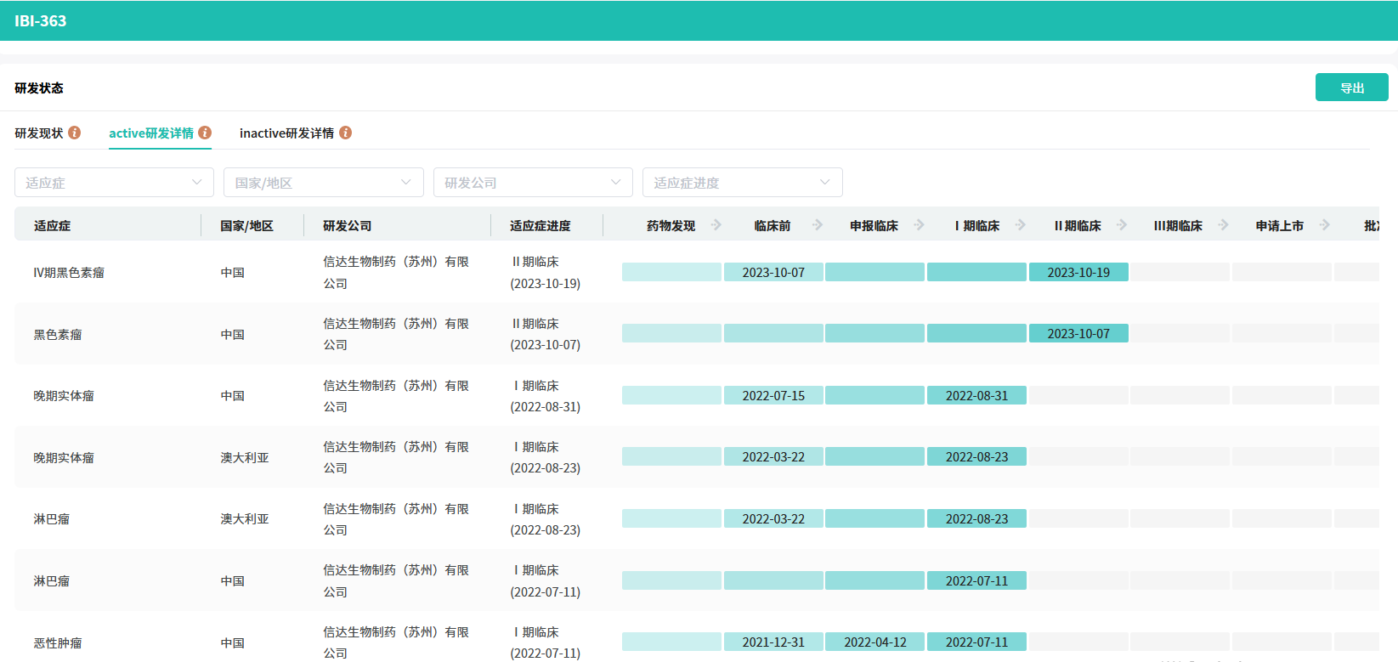Click arrow icon after 药物发现 column
The height and width of the screenshot is (662, 1398).
click(x=716, y=225)
